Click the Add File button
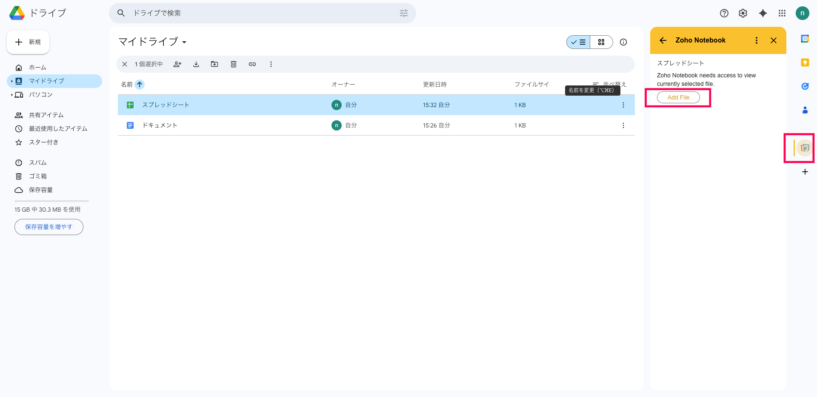This screenshot has height=397, width=817. 678,97
